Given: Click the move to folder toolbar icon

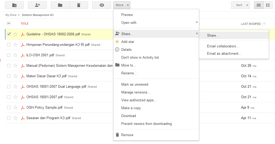Looking at the screenshot, I should pyautogui.click(x=60, y=5).
